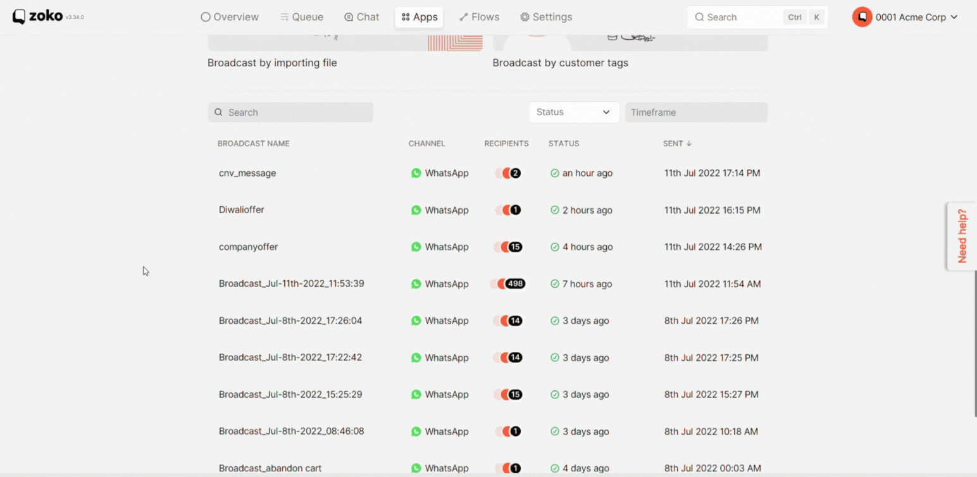This screenshot has height=477, width=977.
Task: Click the BROADCAST NAME column header
Action: click(x=253, y=144)
